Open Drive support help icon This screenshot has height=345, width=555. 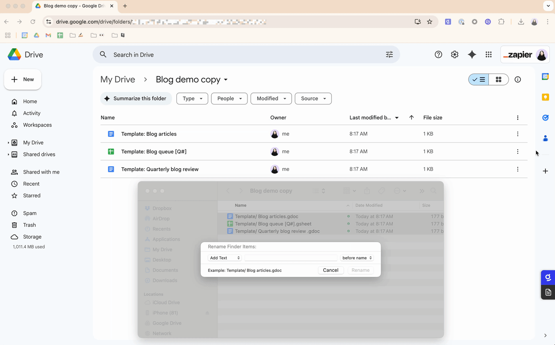click(x=438, y=55)
